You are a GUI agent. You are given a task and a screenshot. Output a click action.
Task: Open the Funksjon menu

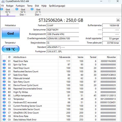[x=20, y=6]
